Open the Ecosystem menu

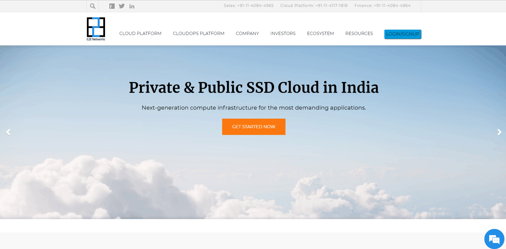pyautogui.click(x=320, y=33)
